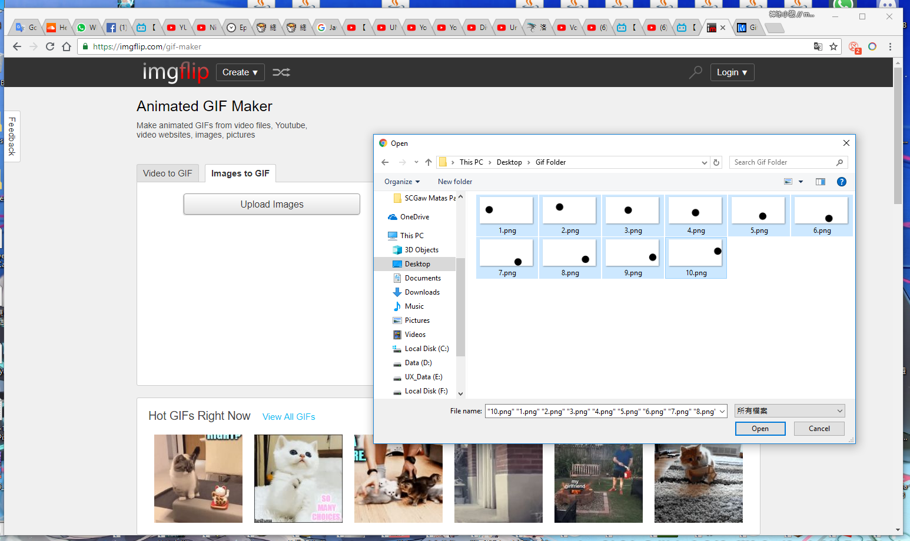Expand the Login dropdown
This screenshot has width=910, height=541.
[732, 72]
